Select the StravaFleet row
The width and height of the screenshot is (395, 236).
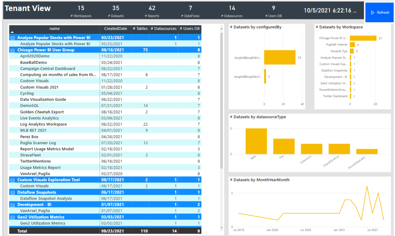click(x=105, y=155)
